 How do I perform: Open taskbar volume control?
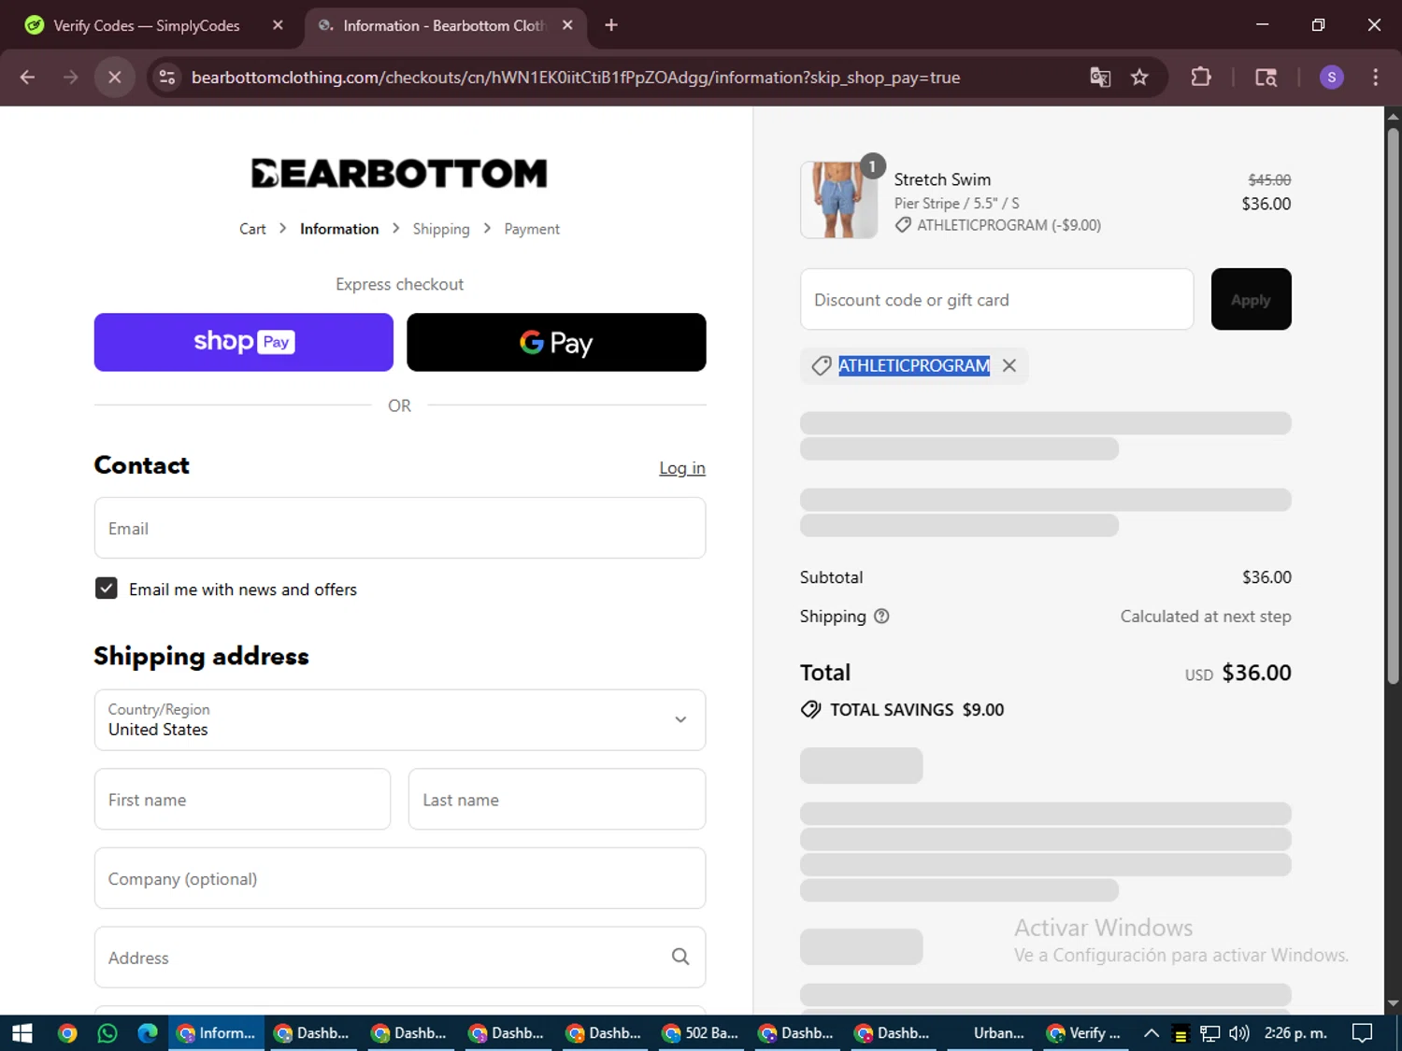coord(1239,1033)
